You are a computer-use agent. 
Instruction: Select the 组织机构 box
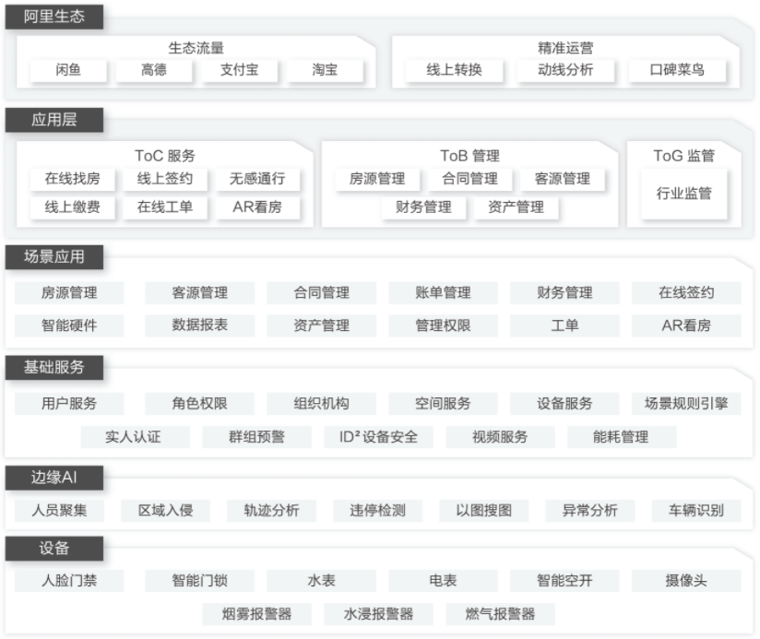[x=322, y=404]
